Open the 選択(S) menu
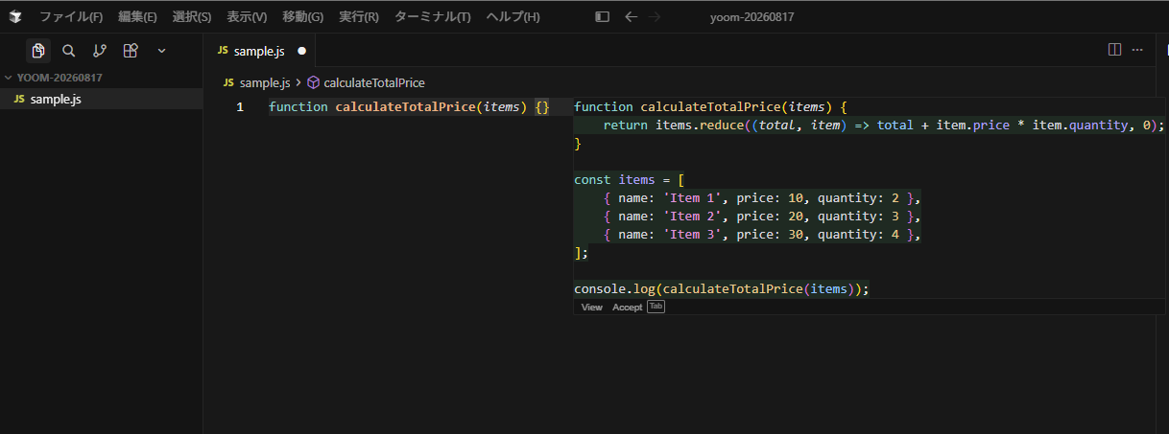 (192, 17)
